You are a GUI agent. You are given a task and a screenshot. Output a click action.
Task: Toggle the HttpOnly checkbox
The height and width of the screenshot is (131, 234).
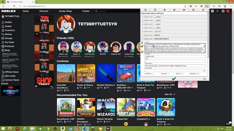point(198,74)
